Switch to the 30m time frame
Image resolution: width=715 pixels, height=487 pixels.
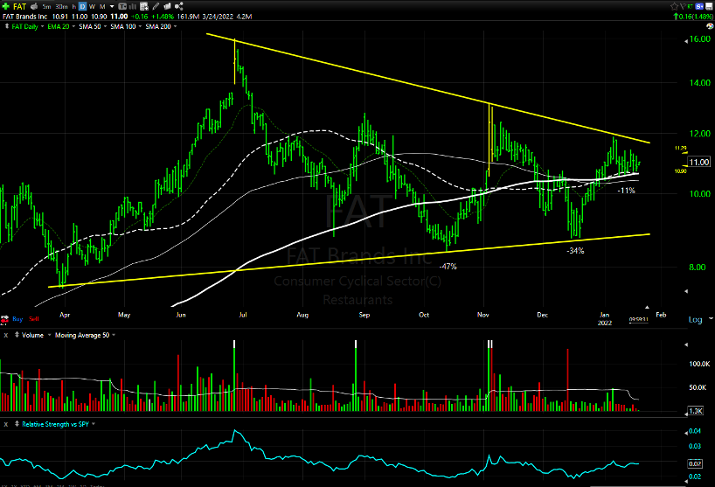click(61, 6)
